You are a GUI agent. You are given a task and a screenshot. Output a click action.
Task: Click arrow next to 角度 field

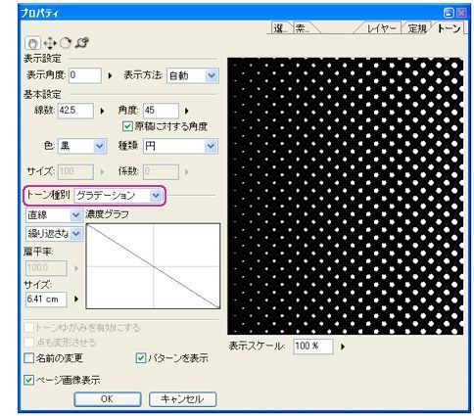[x=187, y=111]
